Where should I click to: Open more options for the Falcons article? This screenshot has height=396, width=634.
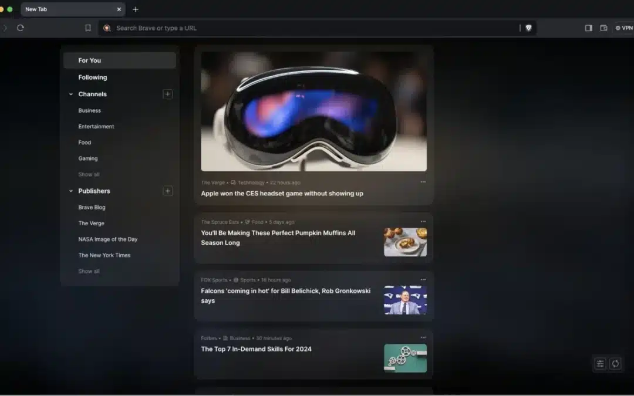423,279
